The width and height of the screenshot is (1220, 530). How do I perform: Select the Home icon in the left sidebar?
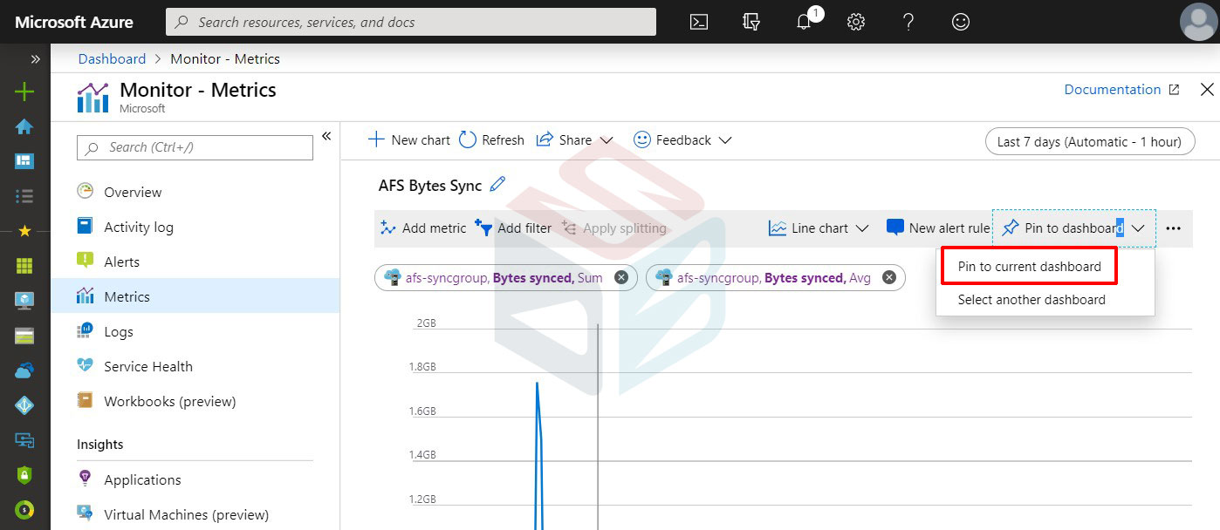click(x=24, y=126)
